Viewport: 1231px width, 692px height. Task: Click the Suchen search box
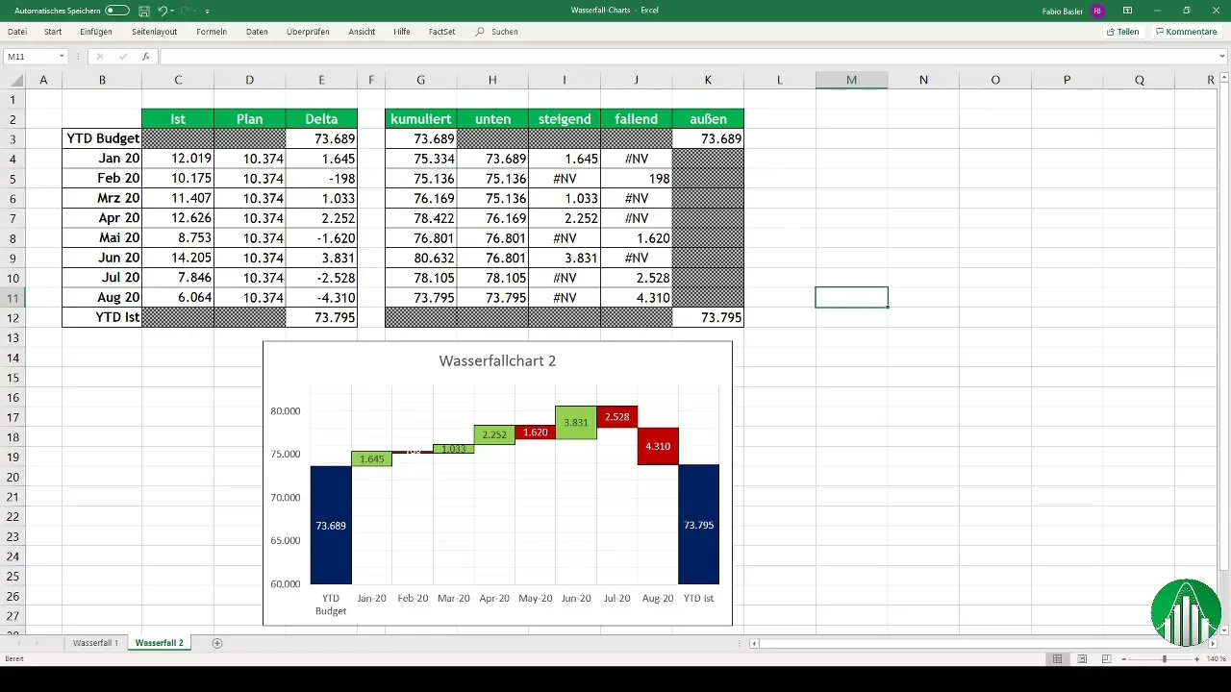point(497,32)
